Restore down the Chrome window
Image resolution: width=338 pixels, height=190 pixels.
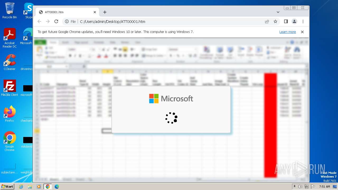click(x=294, y=8)
